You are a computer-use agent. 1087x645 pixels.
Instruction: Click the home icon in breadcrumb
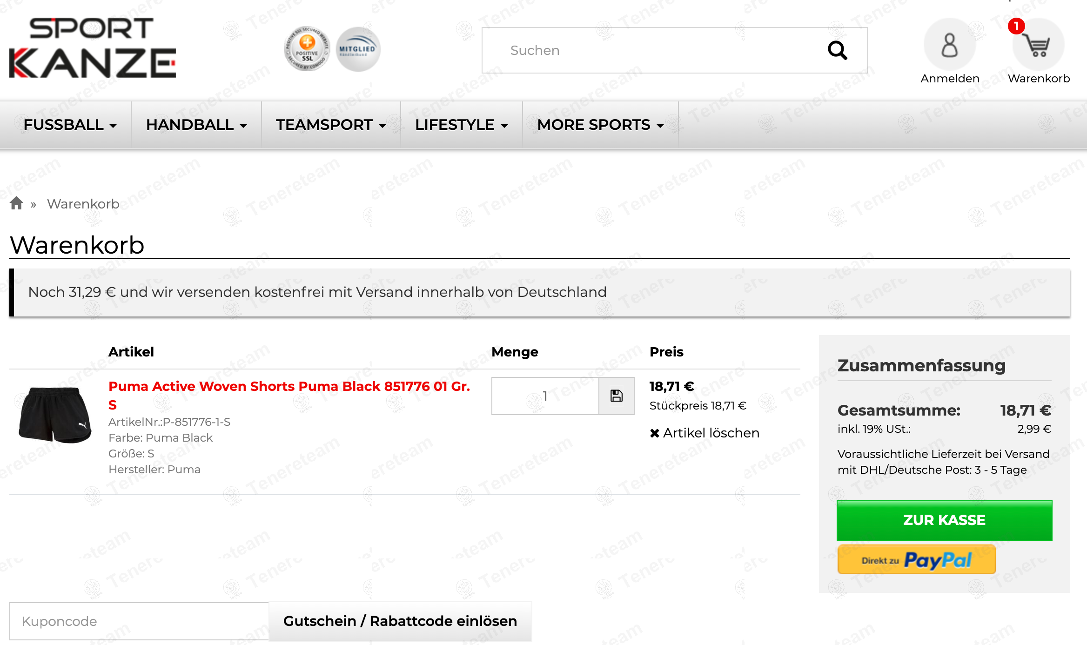17,203
